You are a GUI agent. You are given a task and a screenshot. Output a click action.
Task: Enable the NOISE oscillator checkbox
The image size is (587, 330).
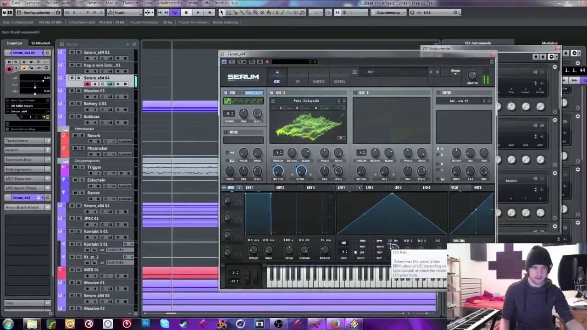226,132
